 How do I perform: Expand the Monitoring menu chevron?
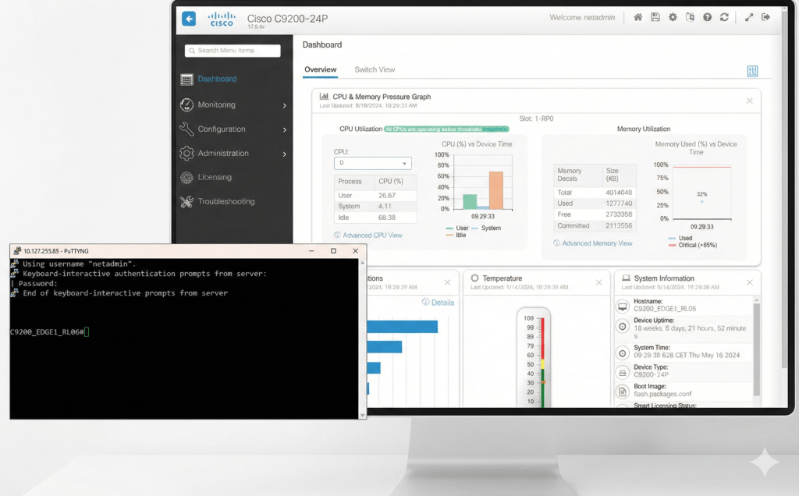click(x=284, y=105)
